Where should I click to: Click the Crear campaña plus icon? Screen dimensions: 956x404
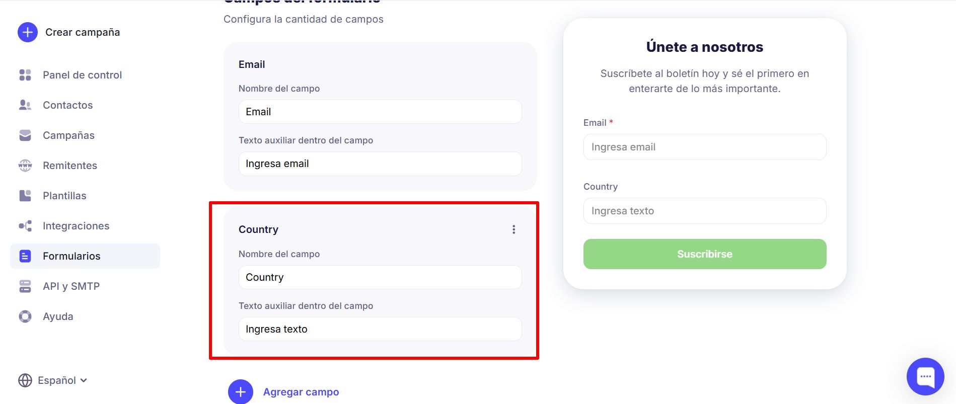tap(28, 32)
